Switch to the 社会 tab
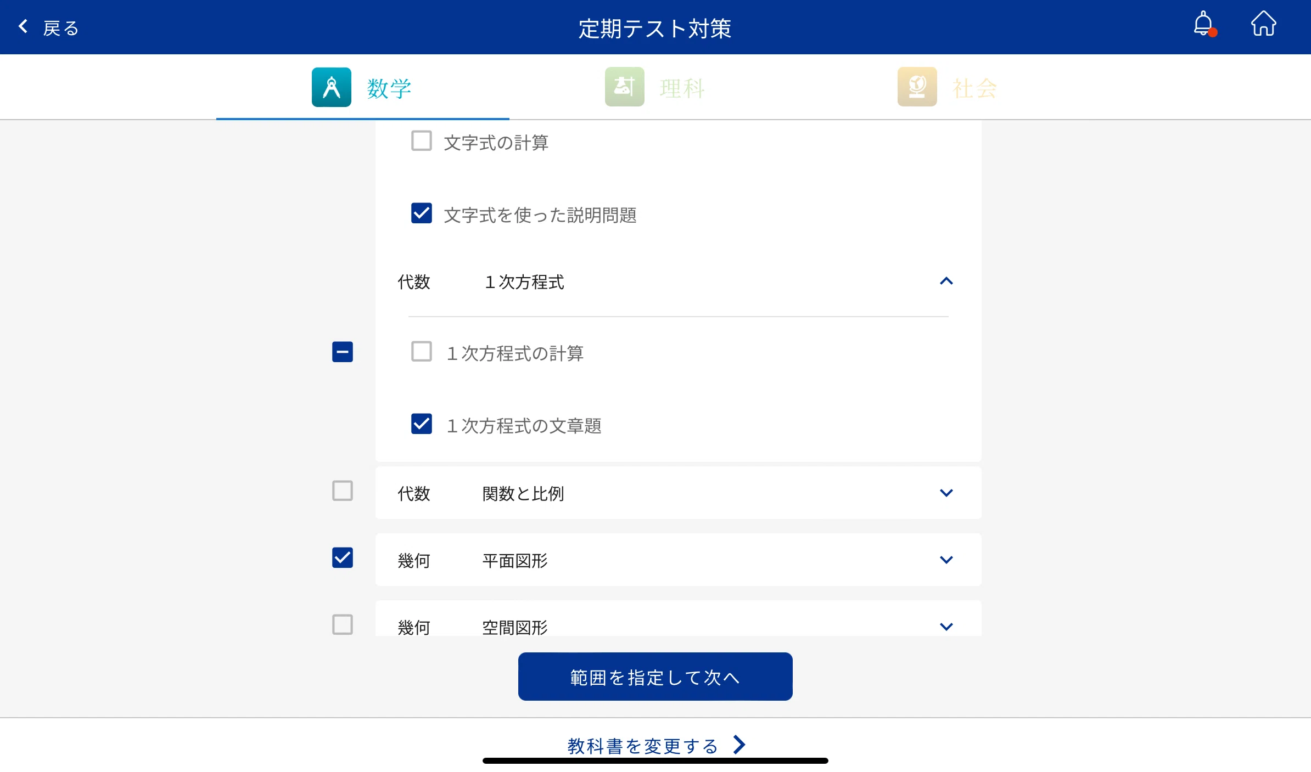 click(948, 88)
